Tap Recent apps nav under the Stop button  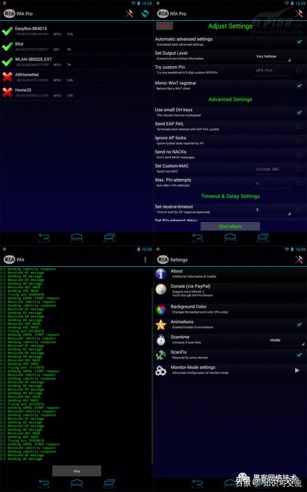[110, 483]
